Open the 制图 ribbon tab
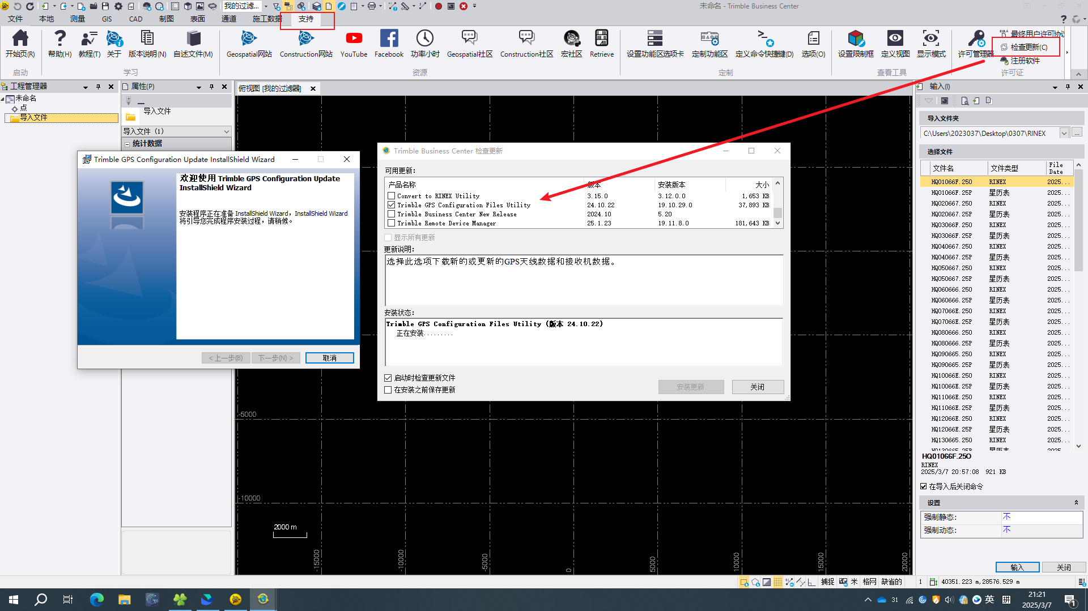1088x611 pixels. [167, 19]
